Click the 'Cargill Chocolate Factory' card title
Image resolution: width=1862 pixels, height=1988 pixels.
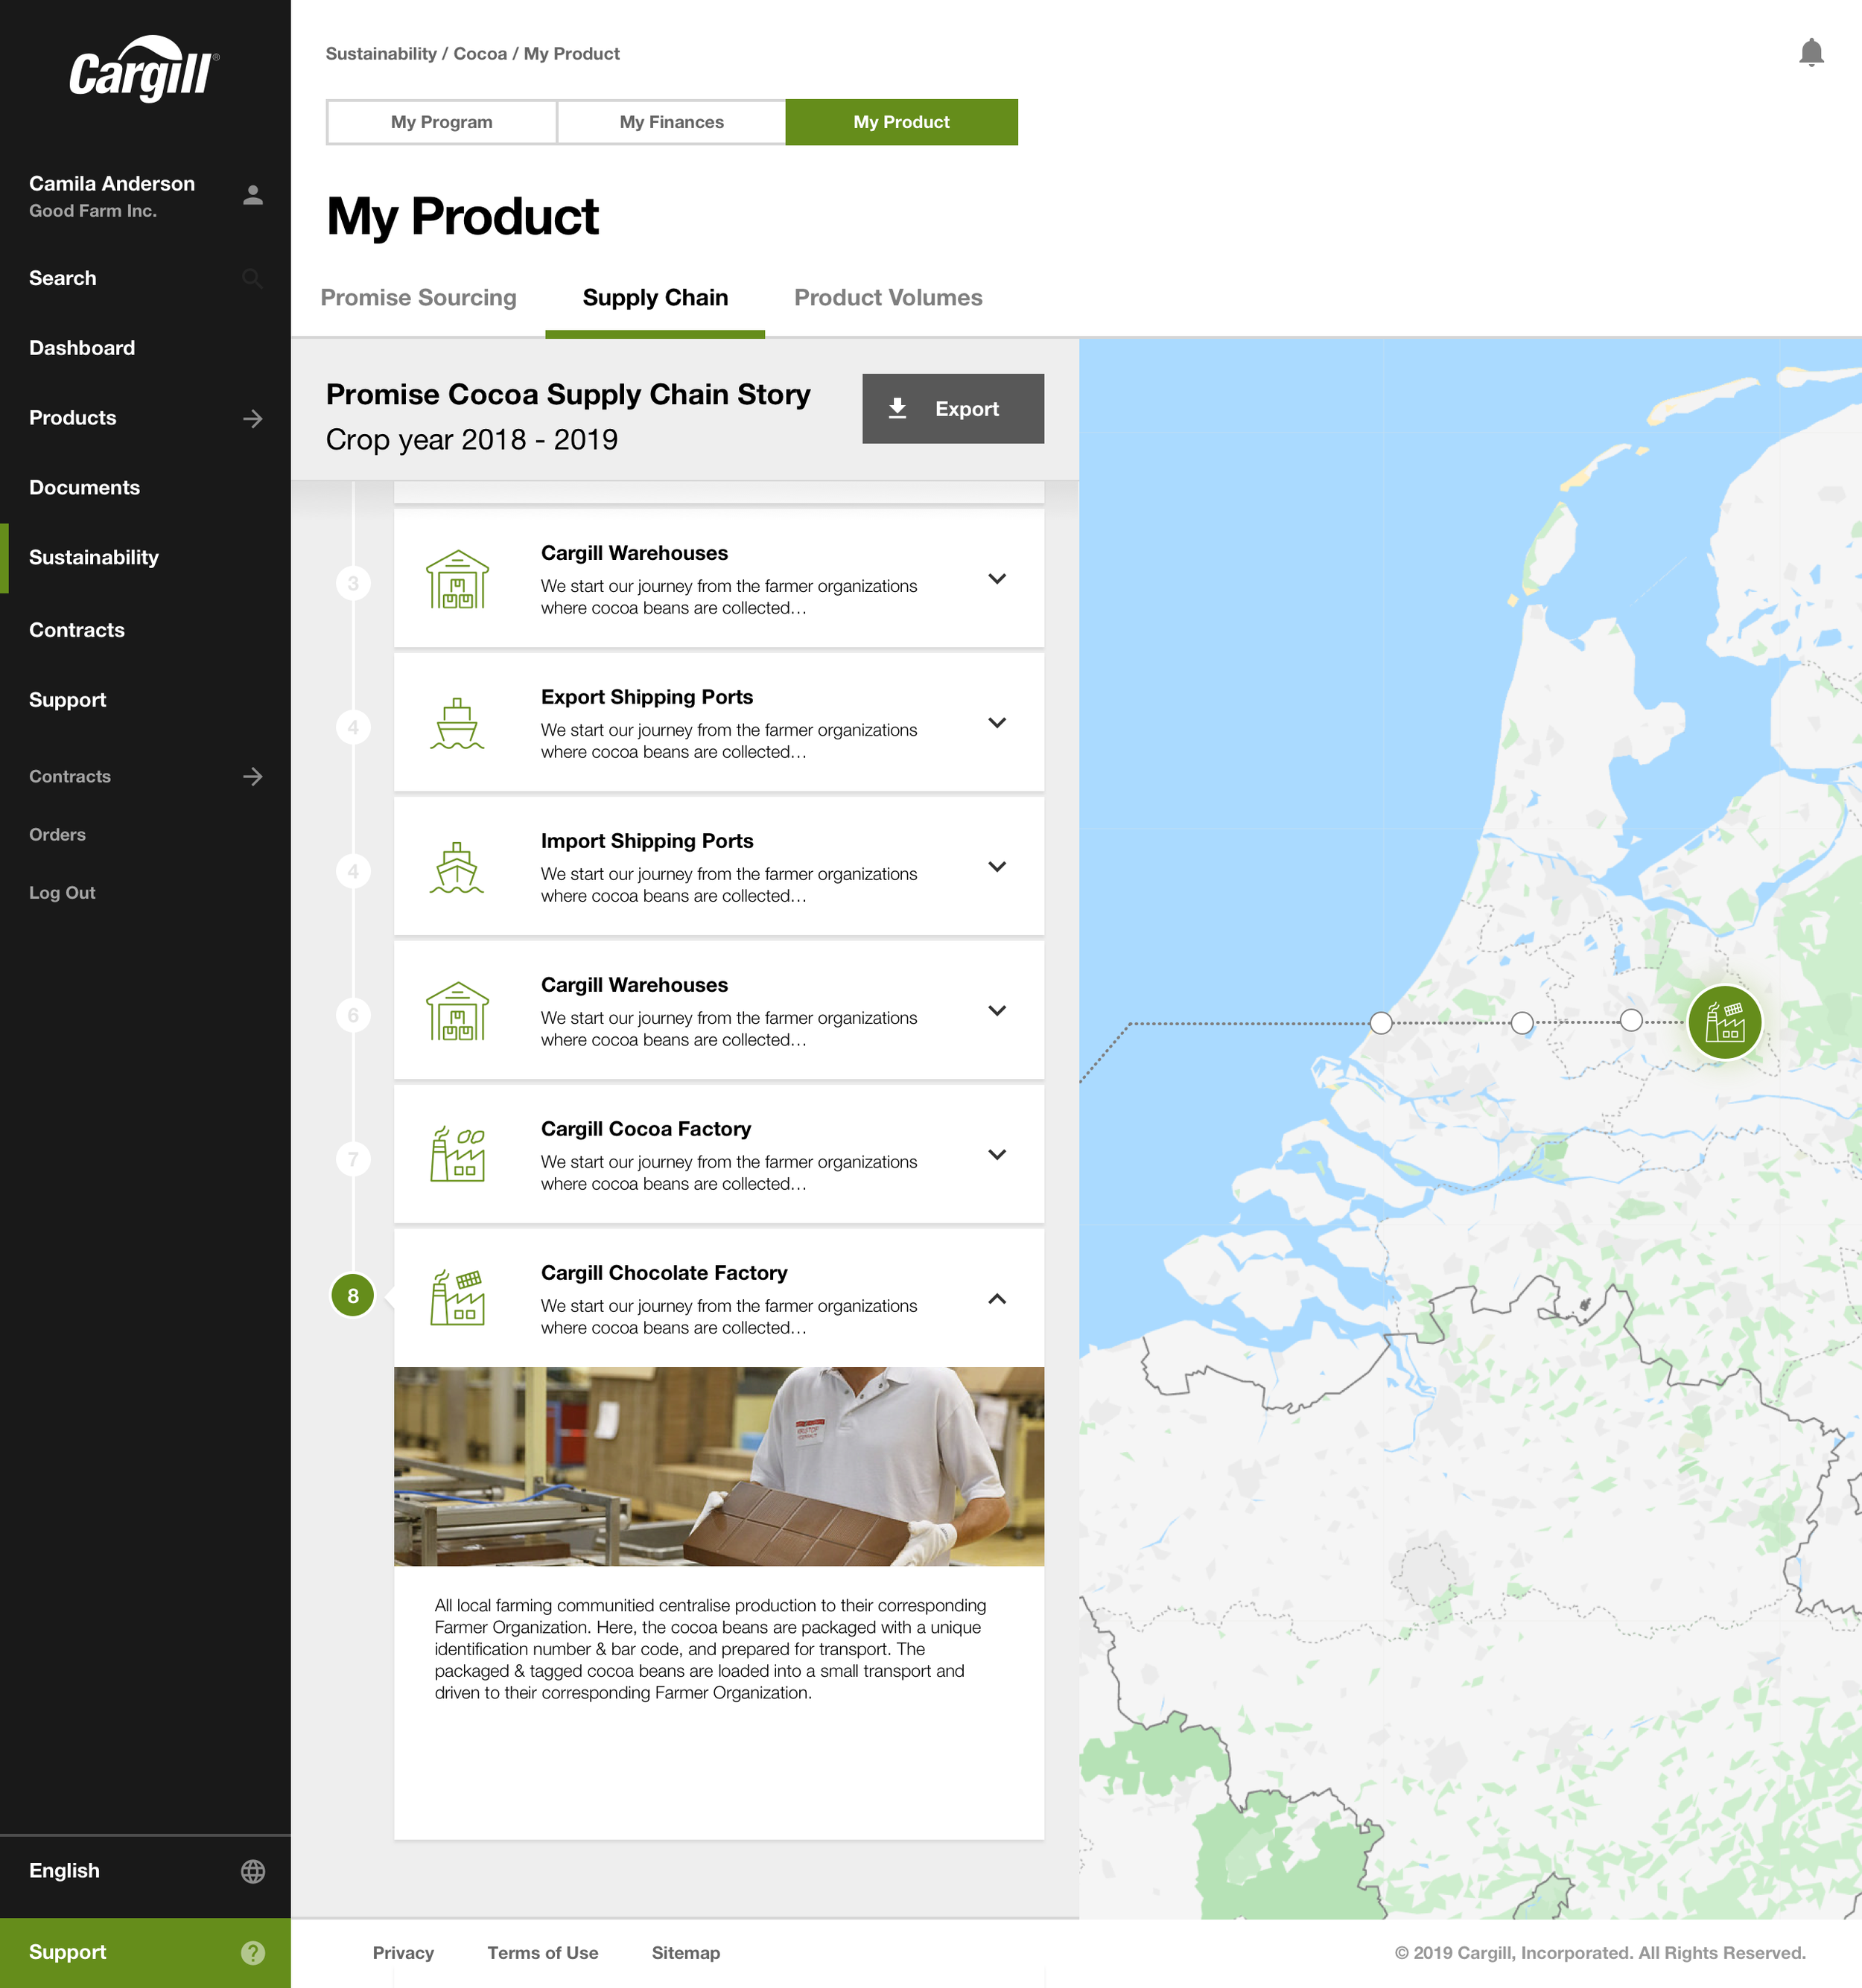(664, 1273)
